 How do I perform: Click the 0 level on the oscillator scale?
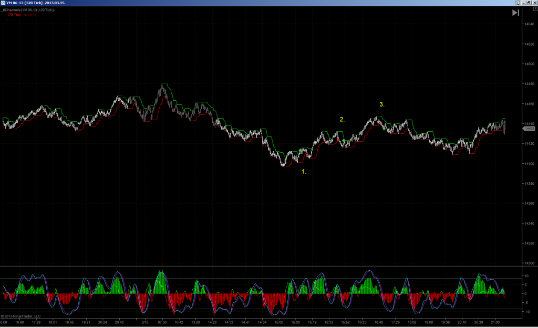click(525, 294)
